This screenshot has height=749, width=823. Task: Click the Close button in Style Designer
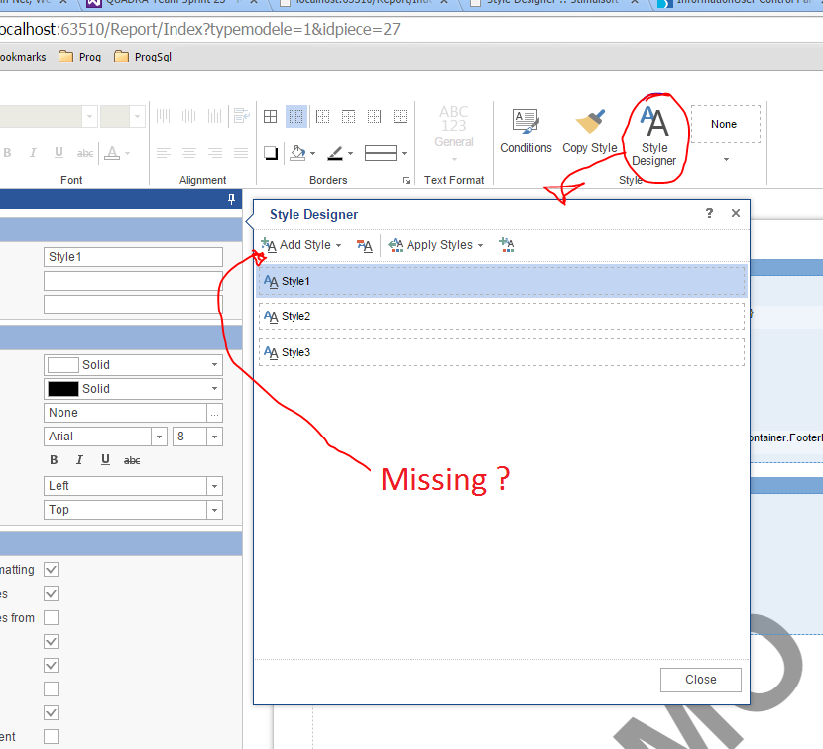701,680
